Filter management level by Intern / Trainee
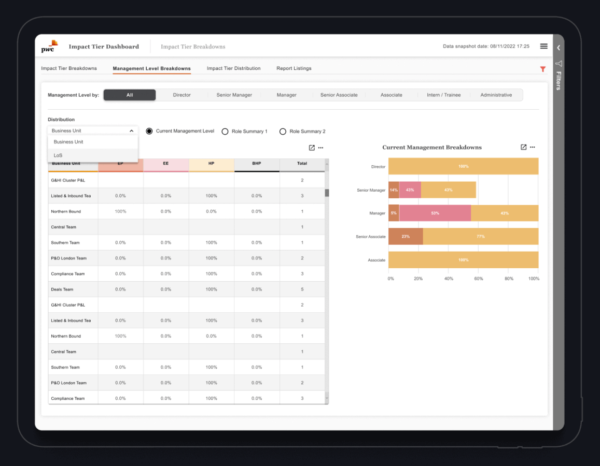Image resolution: width=600 pixels, height=466 pixels. point(443,95)
